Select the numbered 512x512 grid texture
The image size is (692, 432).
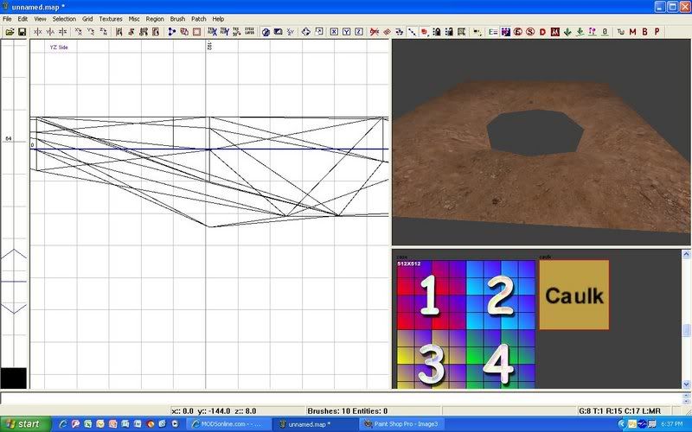pyautogui.click(x=464, y=324)
